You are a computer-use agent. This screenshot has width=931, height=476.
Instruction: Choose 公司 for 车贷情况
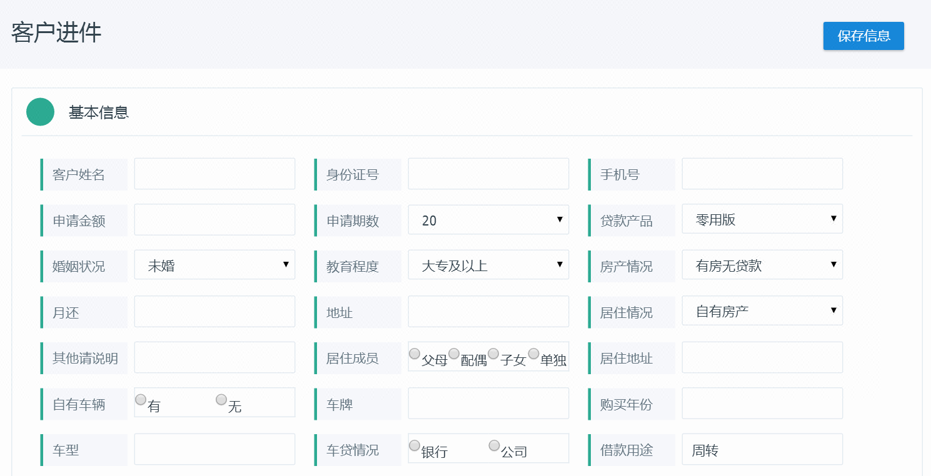pos(494,445)
